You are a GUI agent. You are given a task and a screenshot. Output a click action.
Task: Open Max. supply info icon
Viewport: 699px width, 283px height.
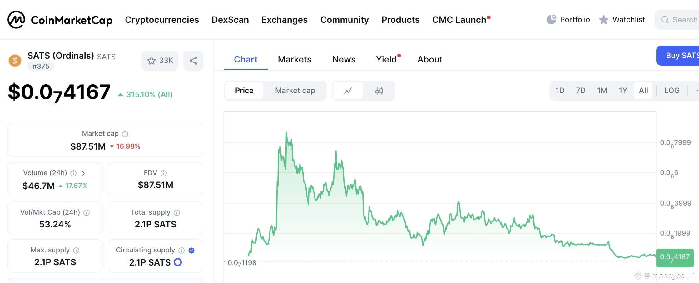76,251
